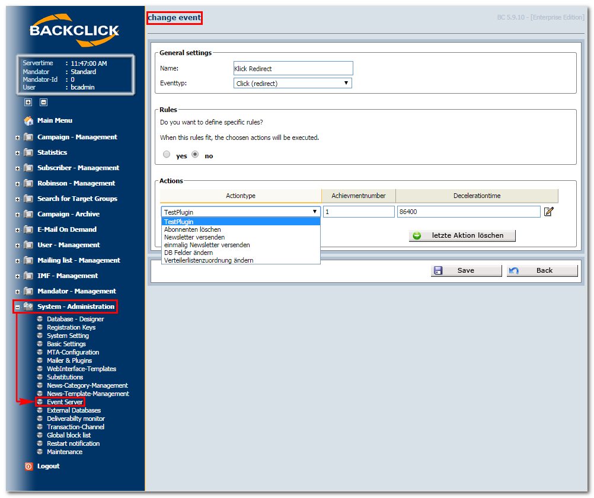594x498 pixels.
Task: Select the 'no' rules radio button
Action: 195,154
